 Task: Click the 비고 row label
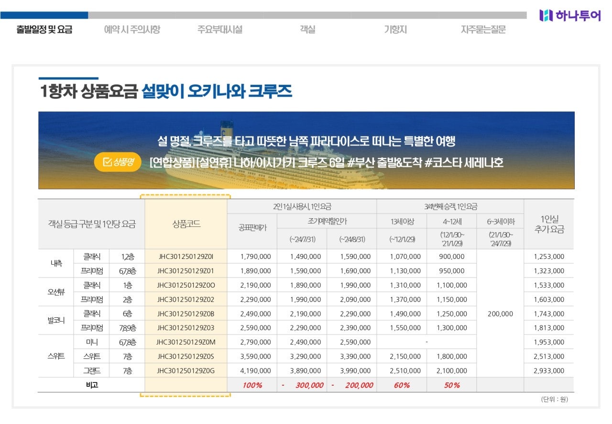[x=91, y=385]
